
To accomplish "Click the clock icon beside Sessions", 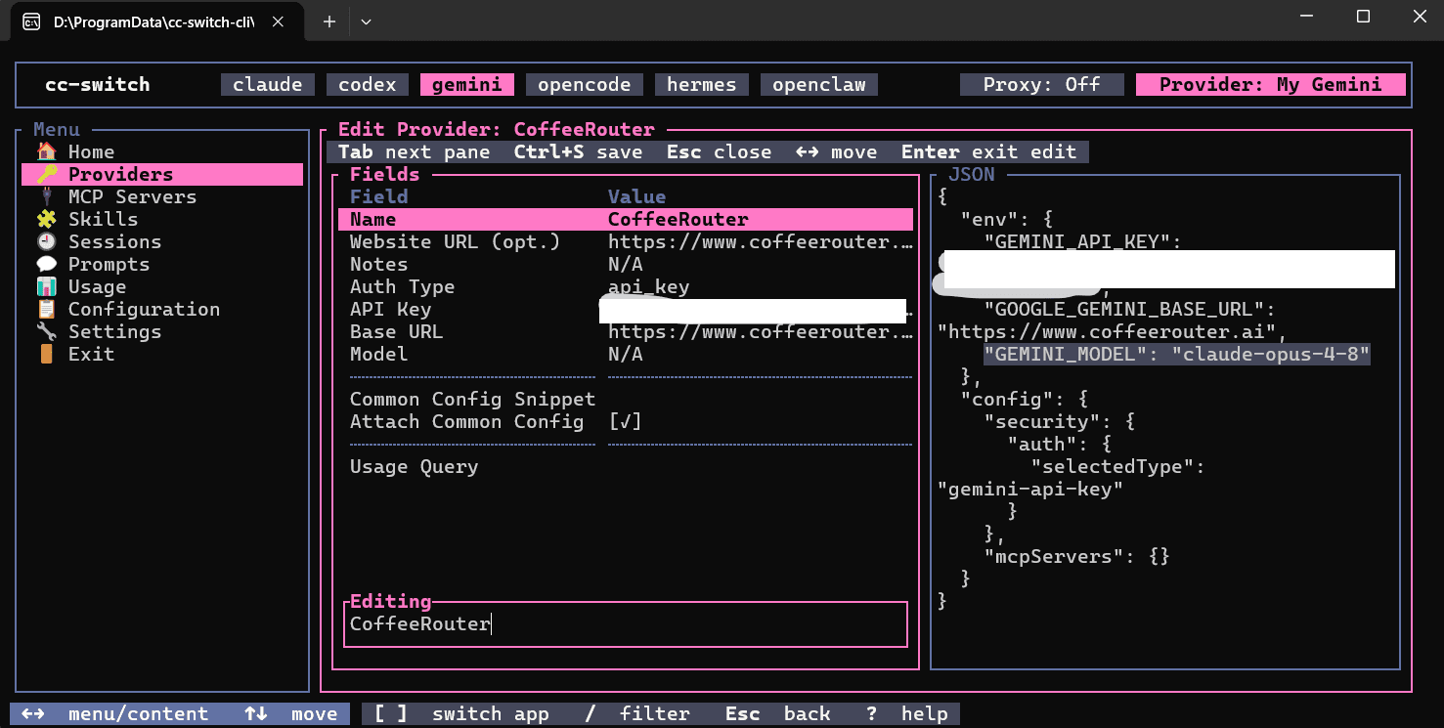I will pos(46,241).
